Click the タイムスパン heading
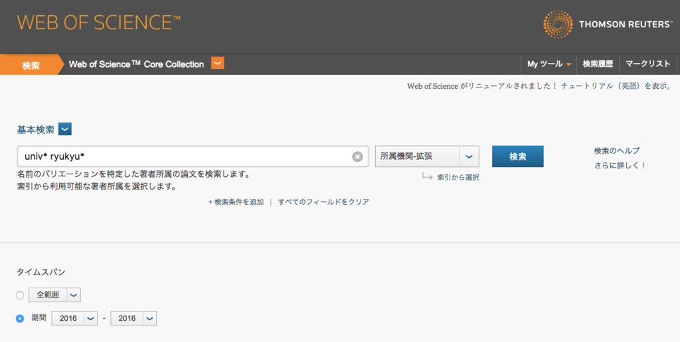The width and height of the screenshot is (680, 342). coord(41,272)
